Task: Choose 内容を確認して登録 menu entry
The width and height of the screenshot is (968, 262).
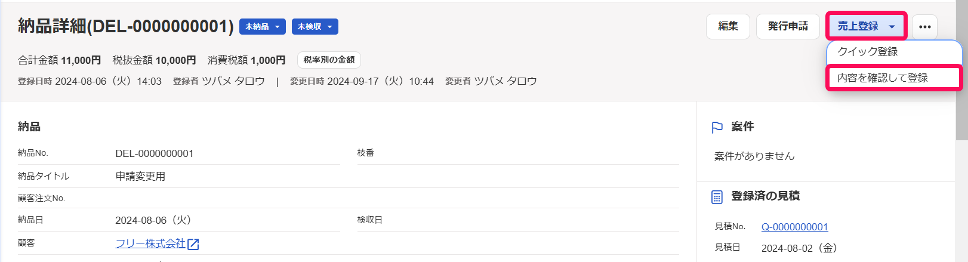Action: click(882, 78)
